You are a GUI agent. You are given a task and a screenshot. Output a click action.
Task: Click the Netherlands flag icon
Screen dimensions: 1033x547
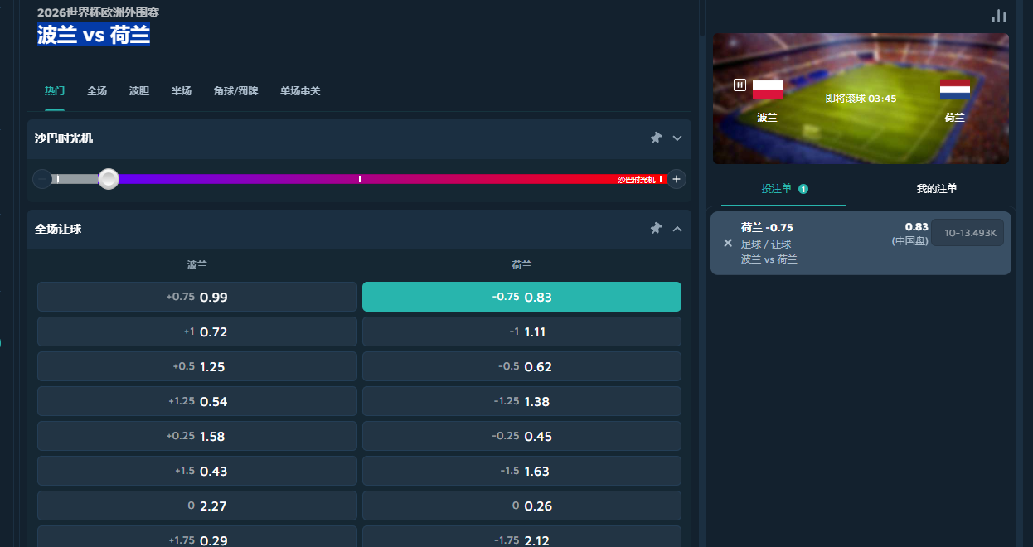954,90
